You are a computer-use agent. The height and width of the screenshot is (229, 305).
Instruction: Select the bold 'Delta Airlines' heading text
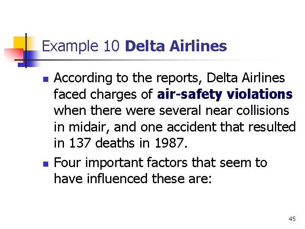click(x=176, y=46)
